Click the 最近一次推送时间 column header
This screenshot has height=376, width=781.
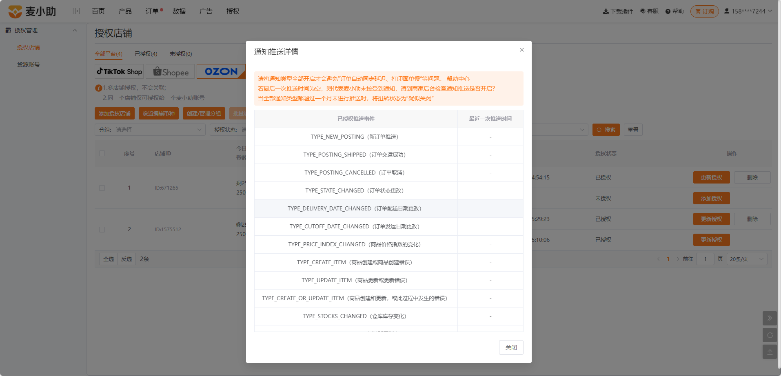click(x=490, y=119)
